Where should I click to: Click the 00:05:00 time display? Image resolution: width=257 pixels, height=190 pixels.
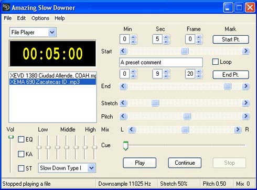pyautogui.click(x=52, y=54)
